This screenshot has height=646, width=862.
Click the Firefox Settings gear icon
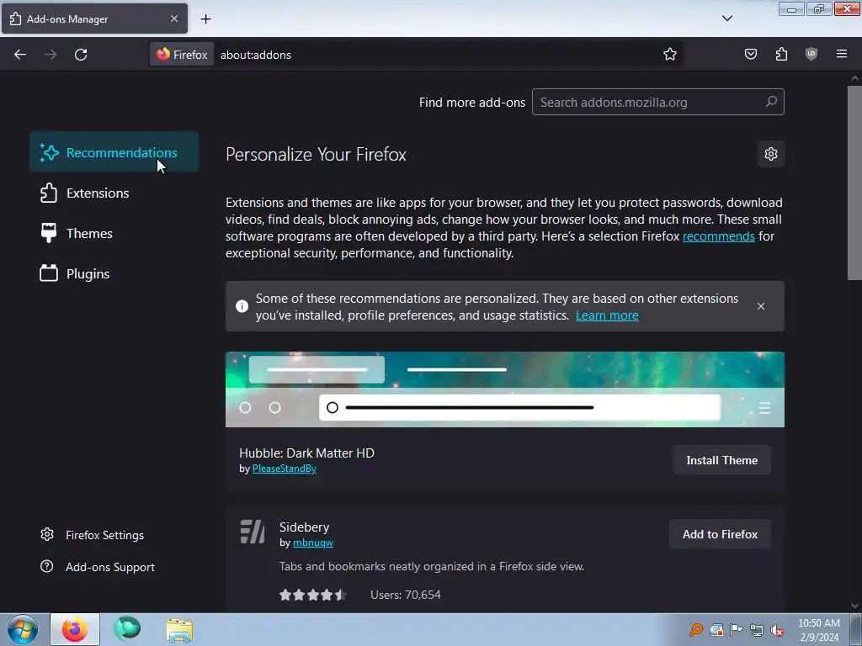[47, 534]
